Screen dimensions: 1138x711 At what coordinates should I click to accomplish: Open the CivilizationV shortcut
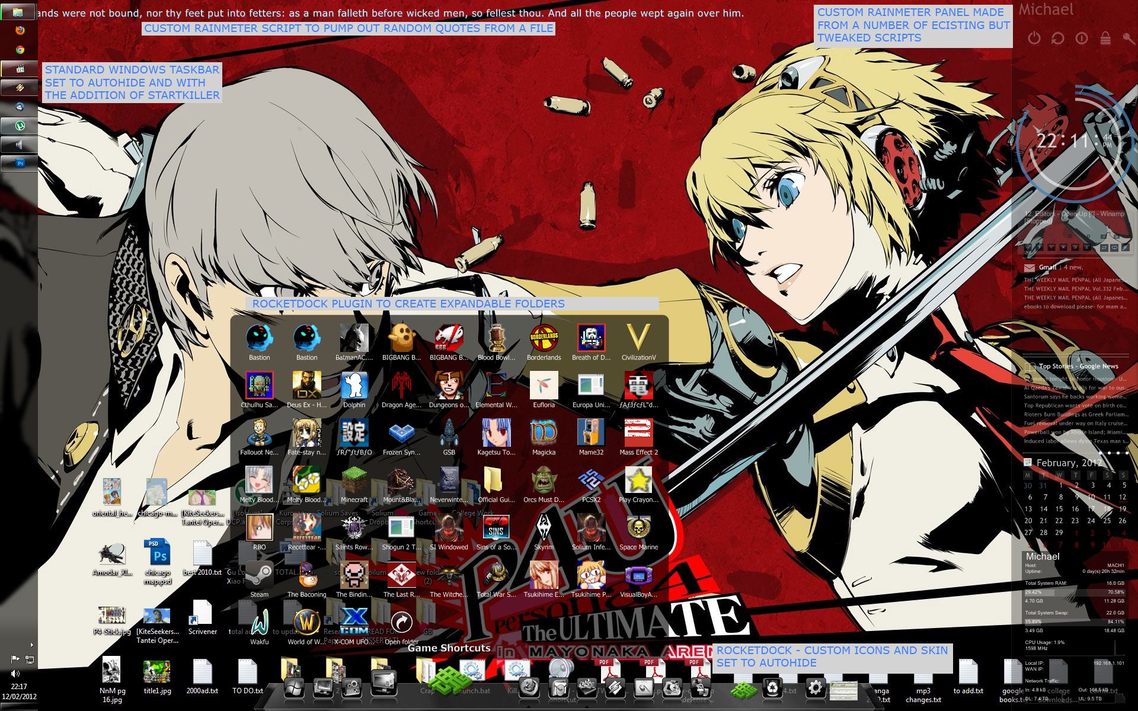pyautogui.click(x=638, y=342)
